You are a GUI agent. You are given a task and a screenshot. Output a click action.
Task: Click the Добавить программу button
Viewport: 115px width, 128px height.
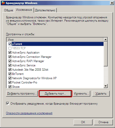(22, 94)
